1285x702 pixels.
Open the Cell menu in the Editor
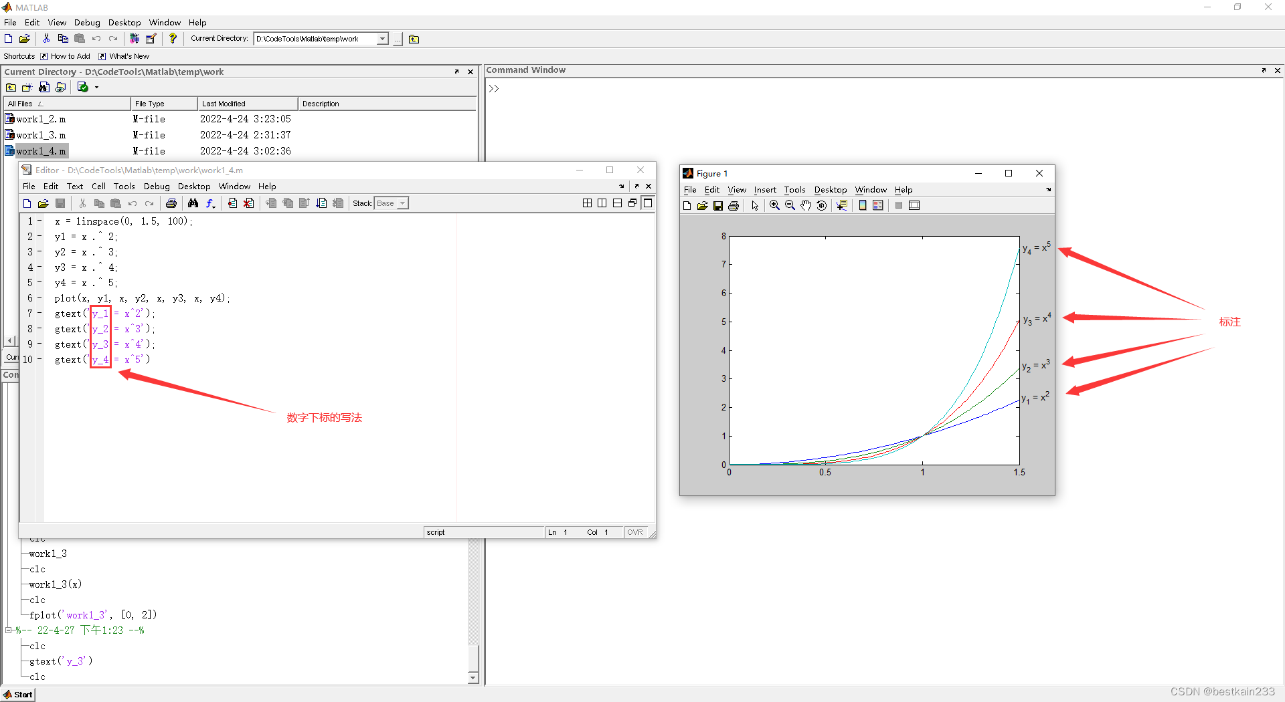pyautogui.click(x=98, y=187)
